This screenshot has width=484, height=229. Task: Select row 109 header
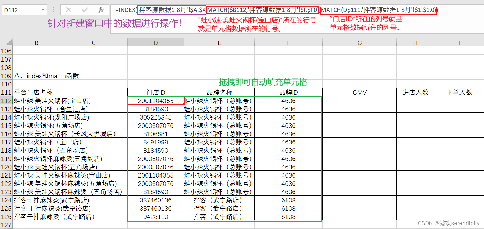pyautogui.click(x=6, y=76)
